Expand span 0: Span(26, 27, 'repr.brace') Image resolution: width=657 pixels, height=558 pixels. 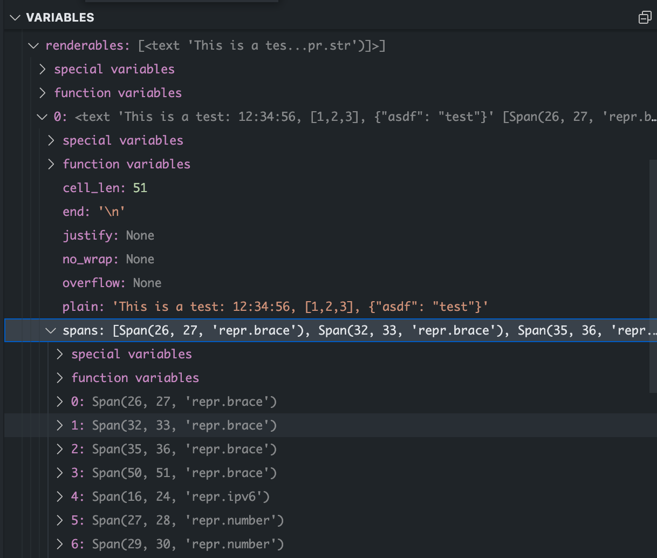point(60,402)
